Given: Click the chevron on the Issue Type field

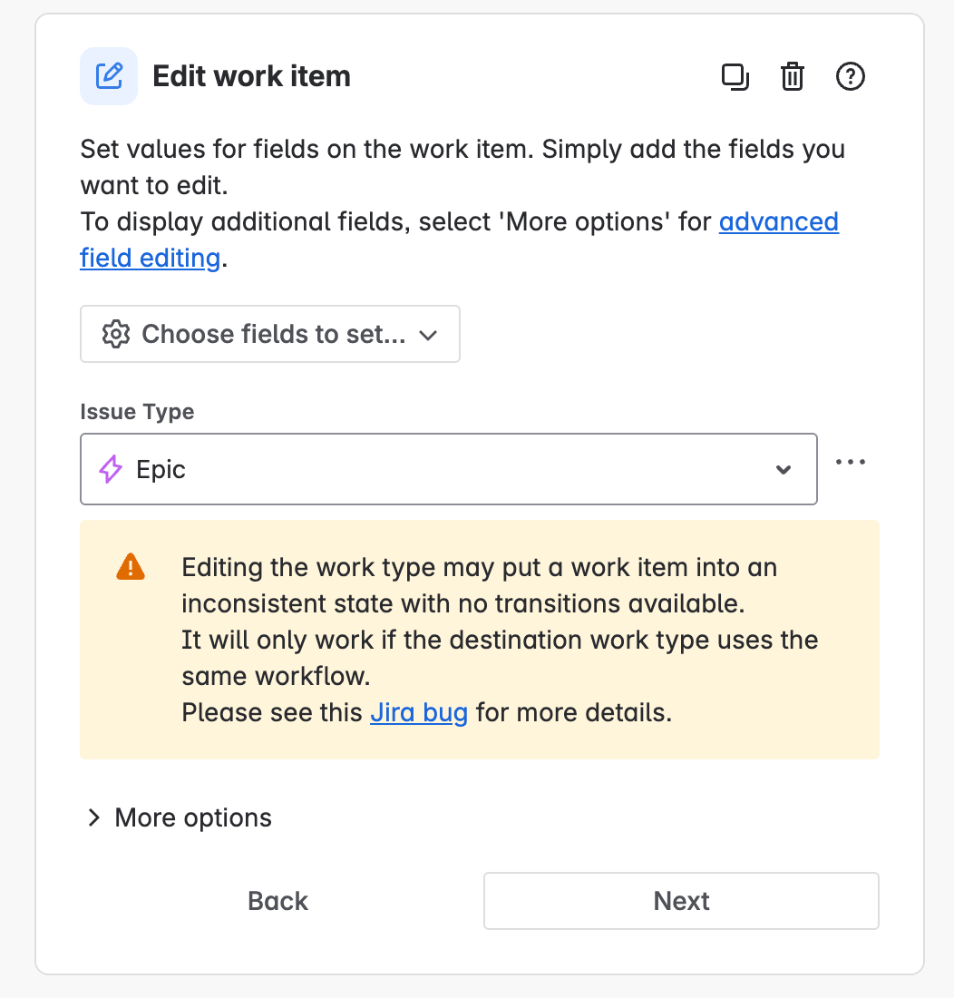Looking at the screenshot, I should coord(782,470).
